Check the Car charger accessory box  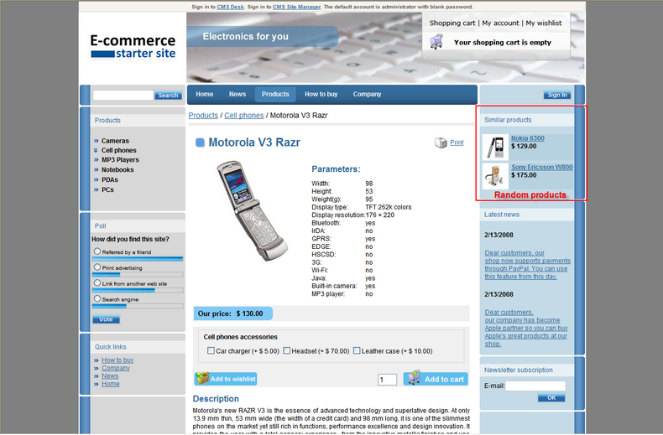click(211, 350)
